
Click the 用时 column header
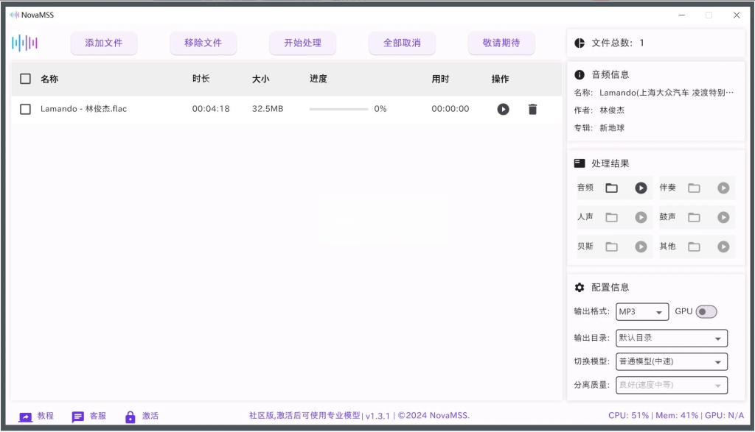(x=441, y=79)
